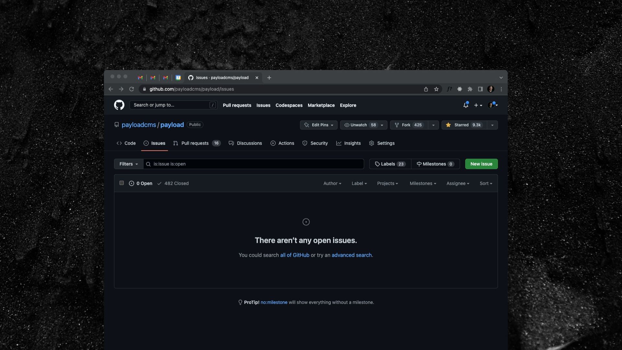Expand the Assignee filter dropdown
The image size is (622, 350).
[457, 183]
